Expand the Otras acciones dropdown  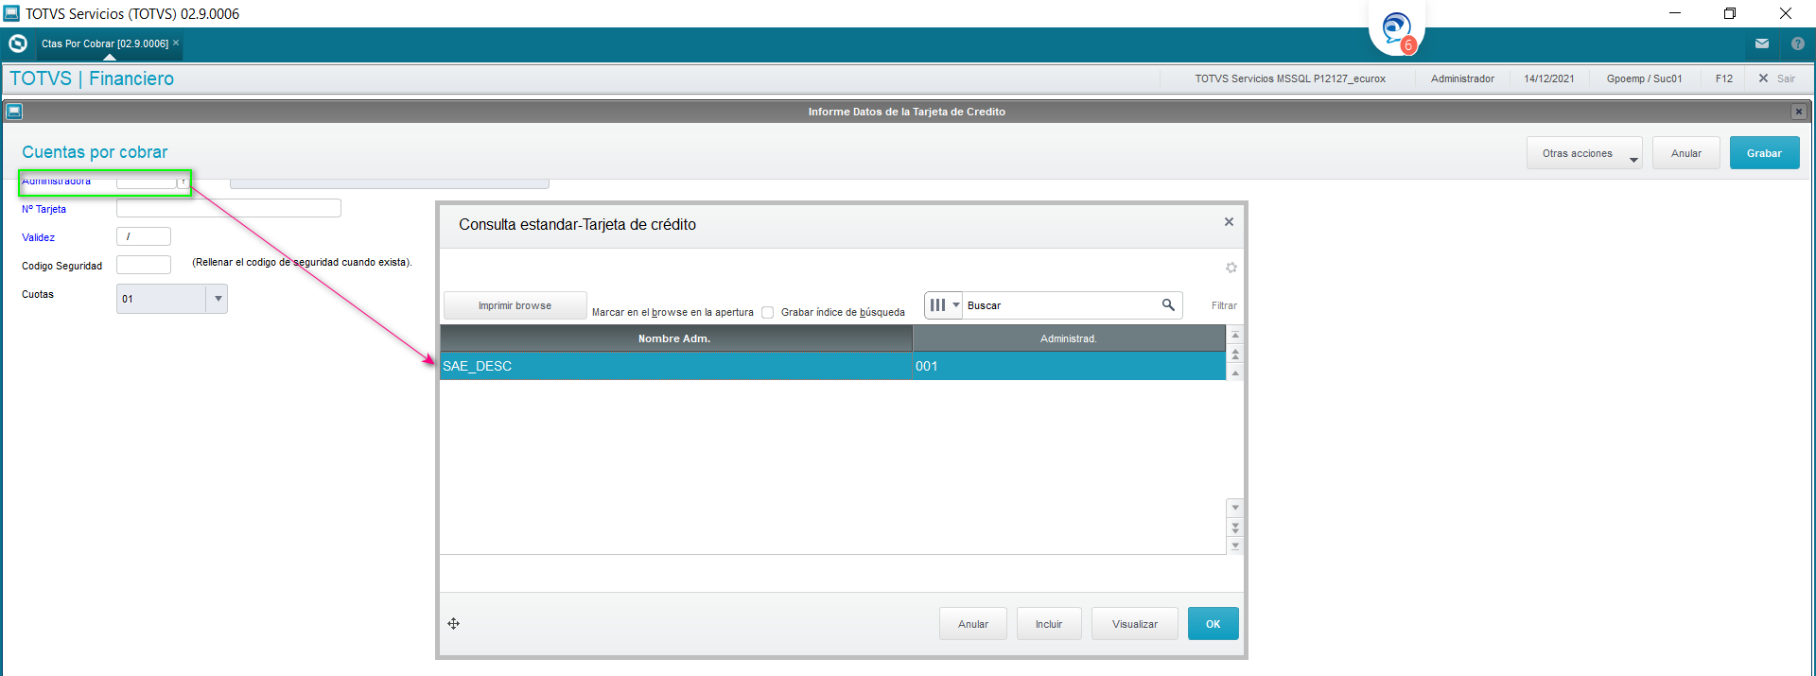click(x=1633, y=160)
